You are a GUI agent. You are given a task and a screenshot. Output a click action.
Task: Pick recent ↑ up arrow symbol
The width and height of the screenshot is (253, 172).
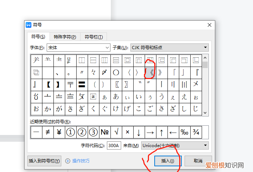162,132
